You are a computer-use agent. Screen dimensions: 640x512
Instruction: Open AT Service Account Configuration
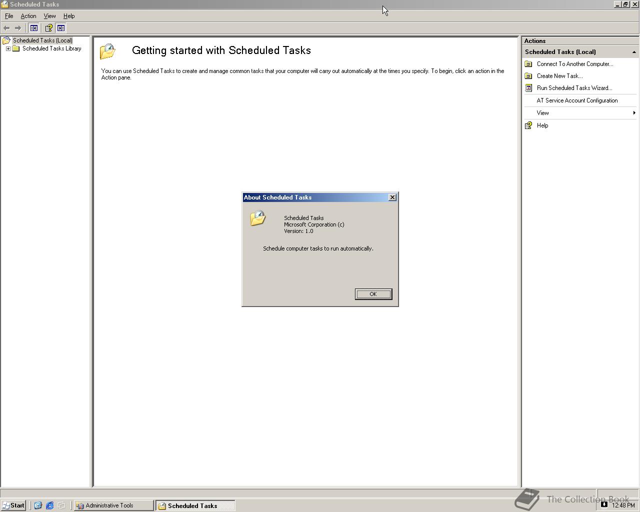click(577, 100)
